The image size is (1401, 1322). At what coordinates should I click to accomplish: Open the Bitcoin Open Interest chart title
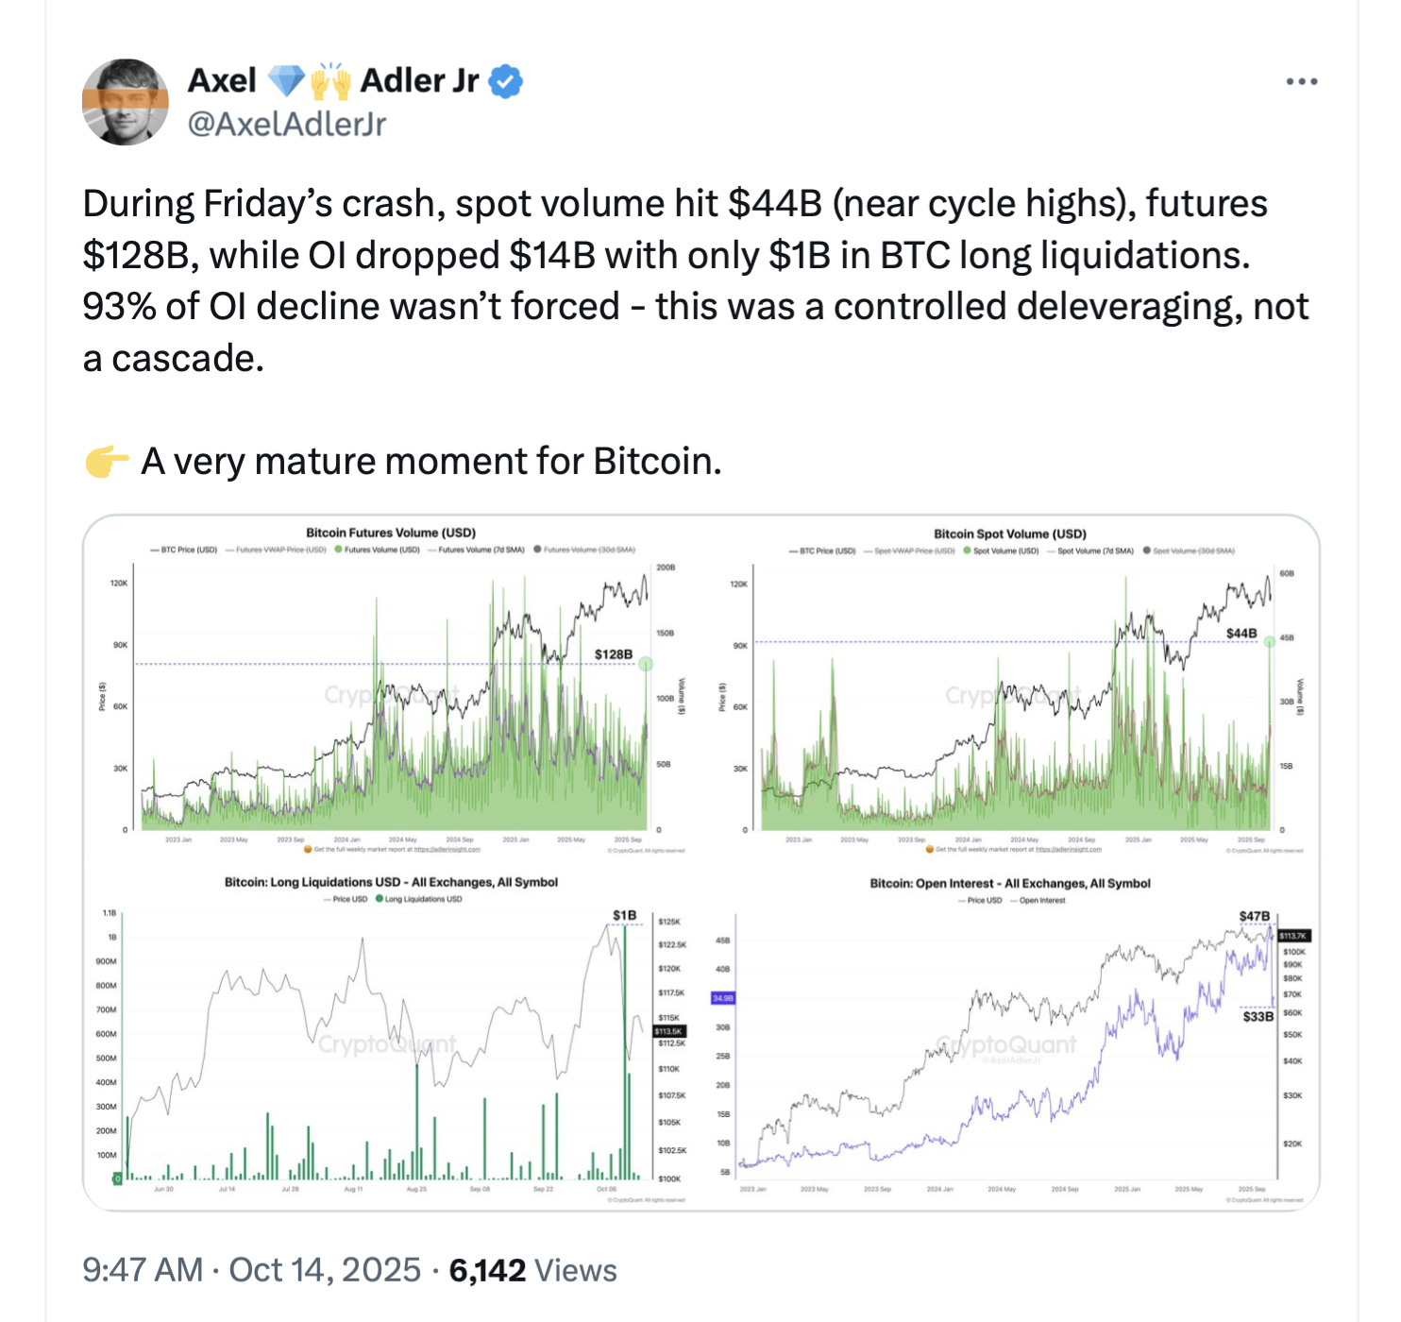pos(1010,884)
